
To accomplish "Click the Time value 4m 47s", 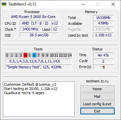I will point(103,55).
